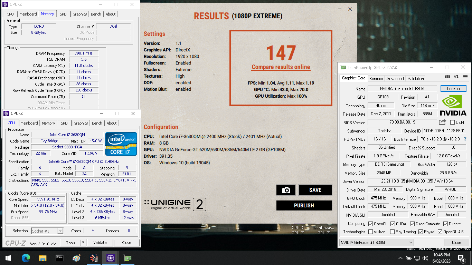Switch to Superposition benchmark taskbar icon
Image resolution: width=472 pixels, height=265 pixels.
(x=94, y=258)
